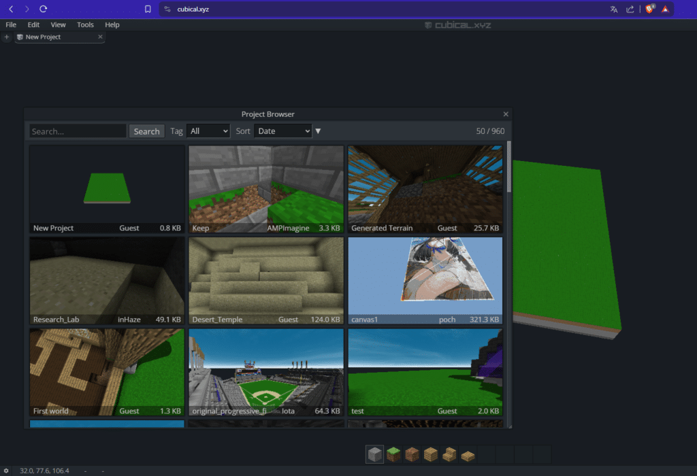The image size is (697, 476).
Task: Open the original_progressive_fi project thumbnail
Action: (x=266, y=372)
